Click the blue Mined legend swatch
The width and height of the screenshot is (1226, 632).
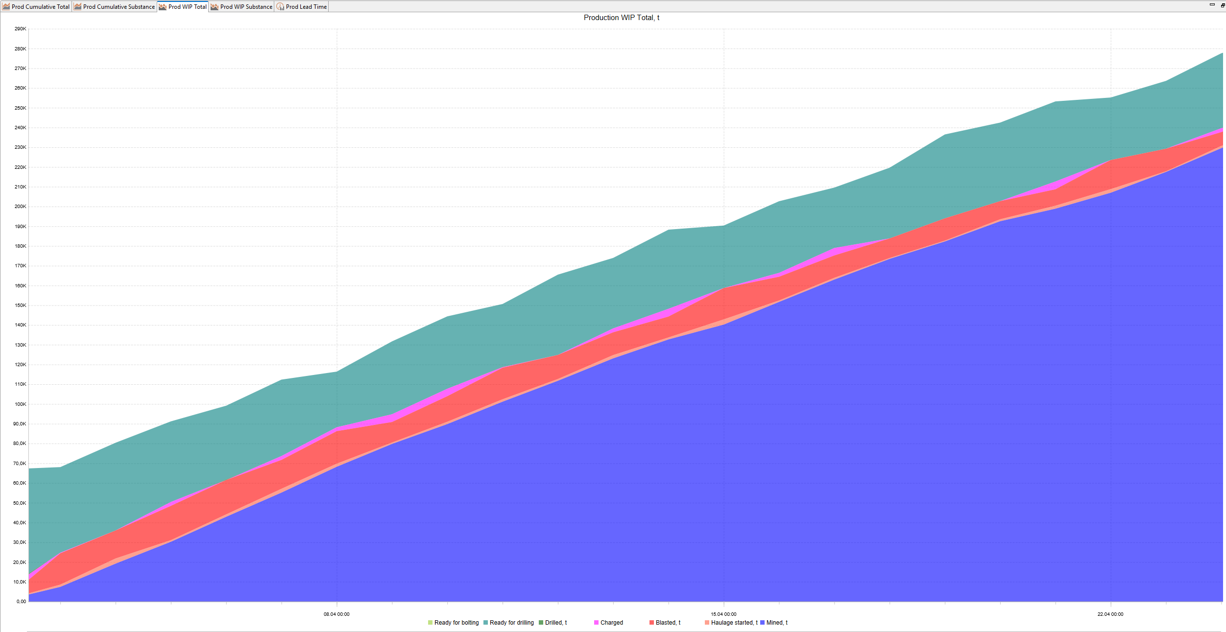click(762, 623)
